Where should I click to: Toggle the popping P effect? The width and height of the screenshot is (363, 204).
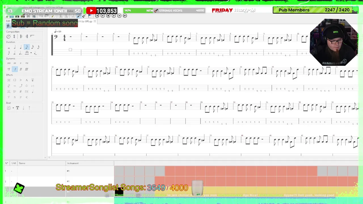tap(21, 97)
